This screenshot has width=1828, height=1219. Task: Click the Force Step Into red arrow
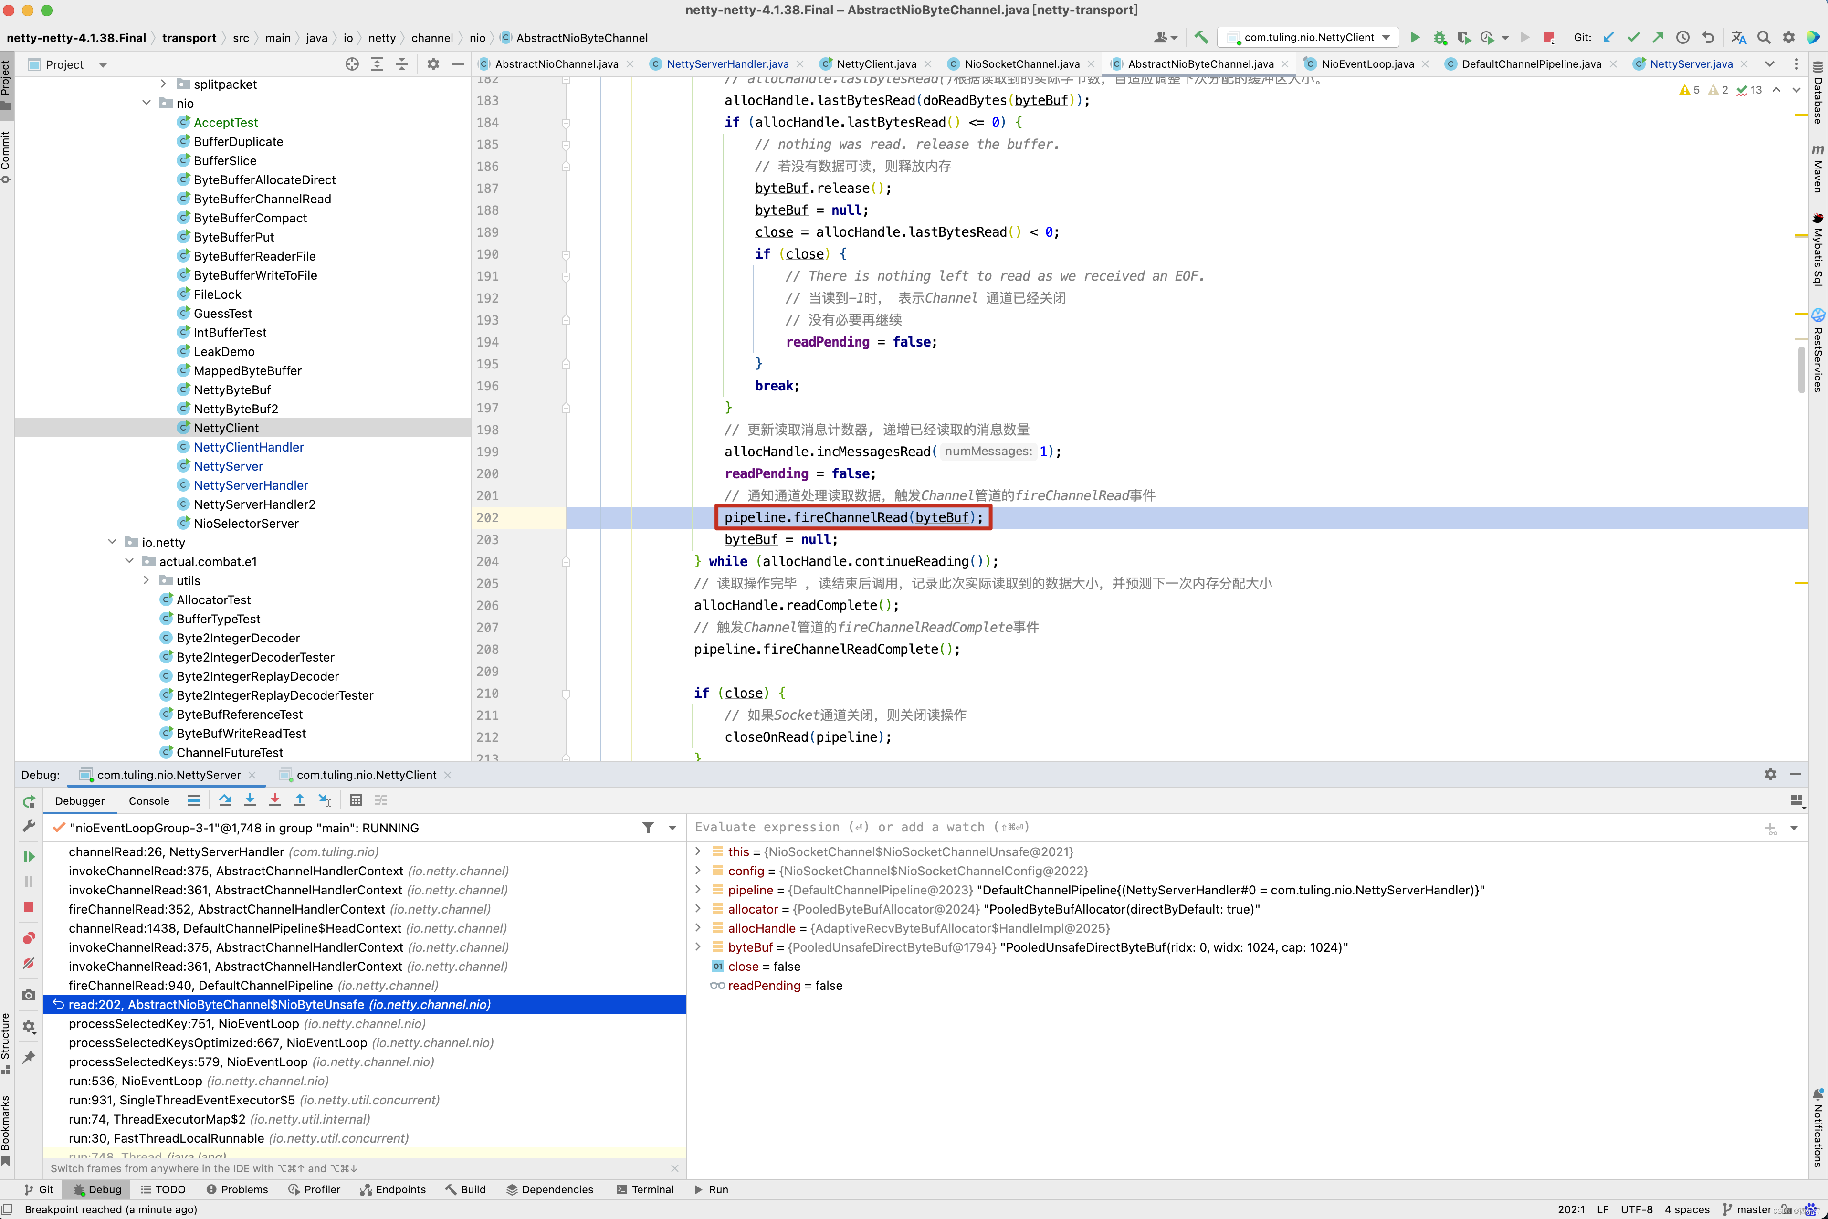275,800
